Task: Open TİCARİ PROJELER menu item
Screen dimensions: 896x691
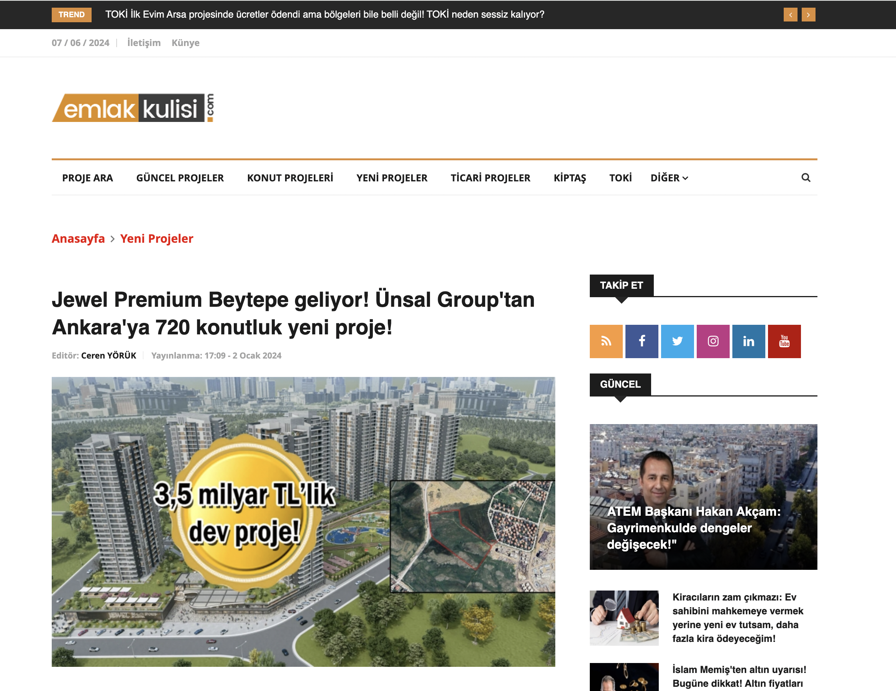Action: point(491,178)
